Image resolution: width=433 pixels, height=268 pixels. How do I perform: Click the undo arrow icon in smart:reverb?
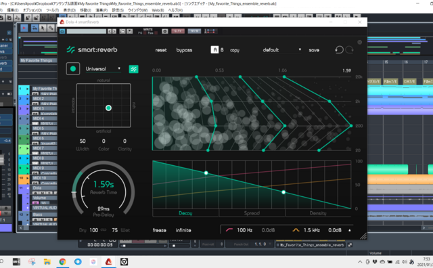[x=339, y=49]
